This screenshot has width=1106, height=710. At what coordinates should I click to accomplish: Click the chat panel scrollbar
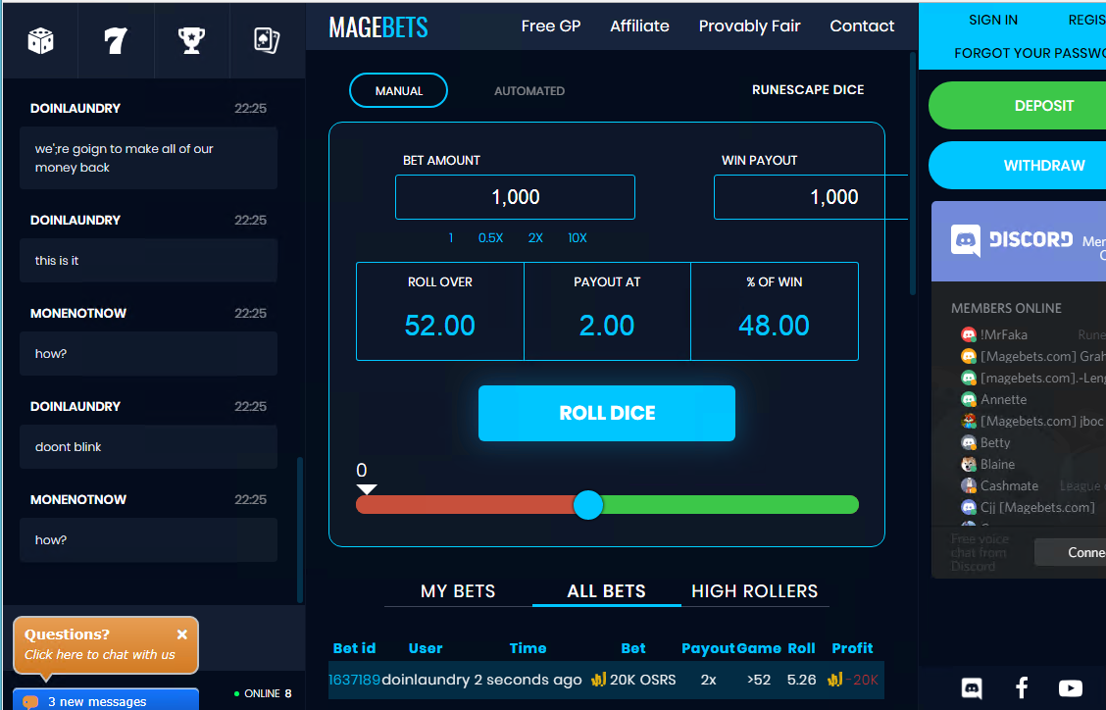coord(300,530)
